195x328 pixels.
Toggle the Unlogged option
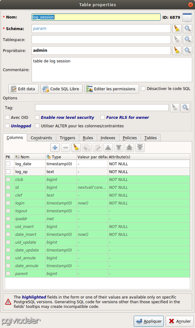(7, 126)
